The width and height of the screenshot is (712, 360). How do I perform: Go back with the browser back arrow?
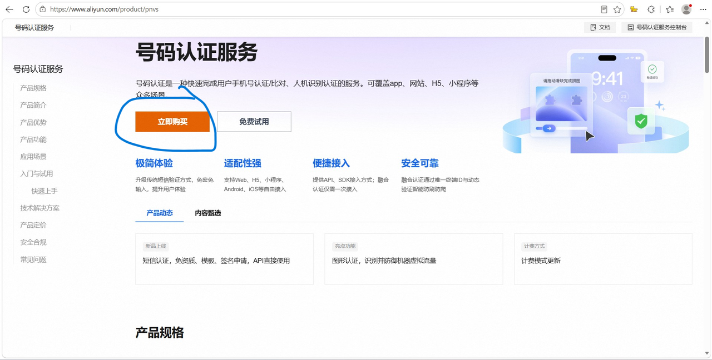(9, 9)
